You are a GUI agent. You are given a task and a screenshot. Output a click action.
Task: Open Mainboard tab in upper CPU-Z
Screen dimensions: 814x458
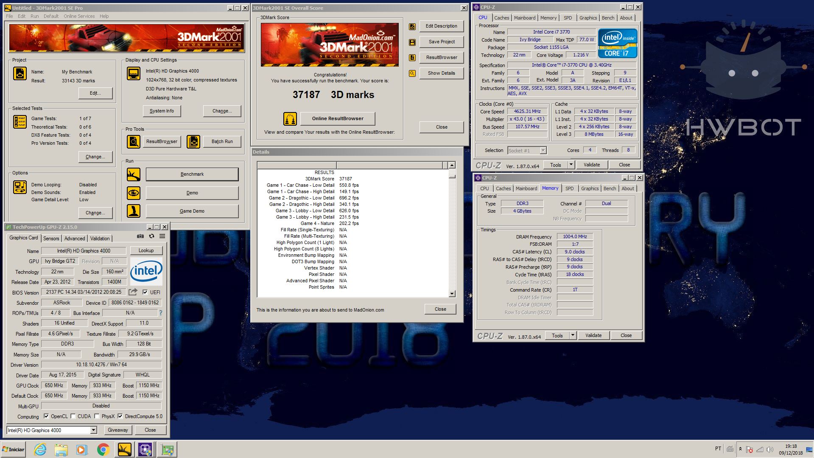(x=525, y=18)
